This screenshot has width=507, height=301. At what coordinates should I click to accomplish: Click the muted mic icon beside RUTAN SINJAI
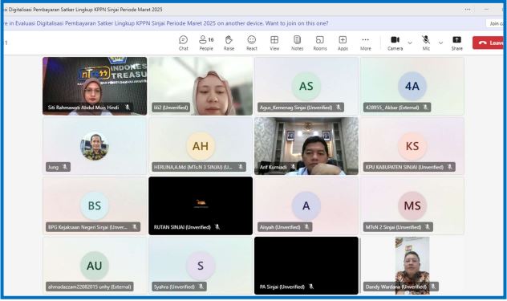pos(217,227)
